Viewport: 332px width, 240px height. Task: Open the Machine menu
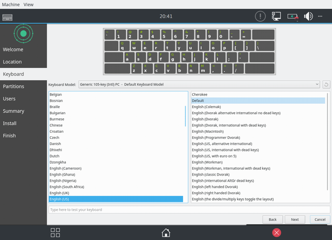coord(11,4)
